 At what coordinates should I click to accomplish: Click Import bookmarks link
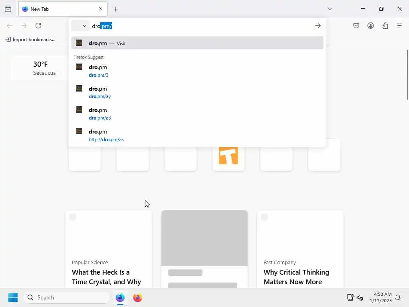(x=30, y=40)
